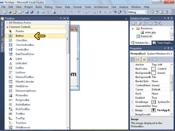Click the Save All toolbar icon
175x131 pixels.
coord(32,12)
